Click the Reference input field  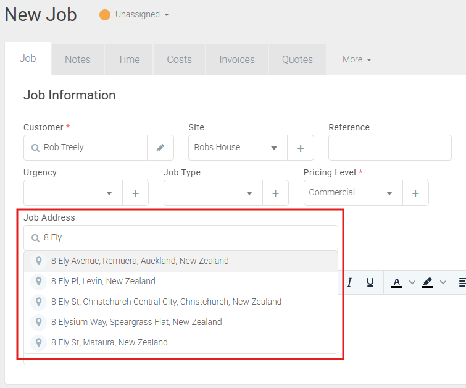pos(389,148)
